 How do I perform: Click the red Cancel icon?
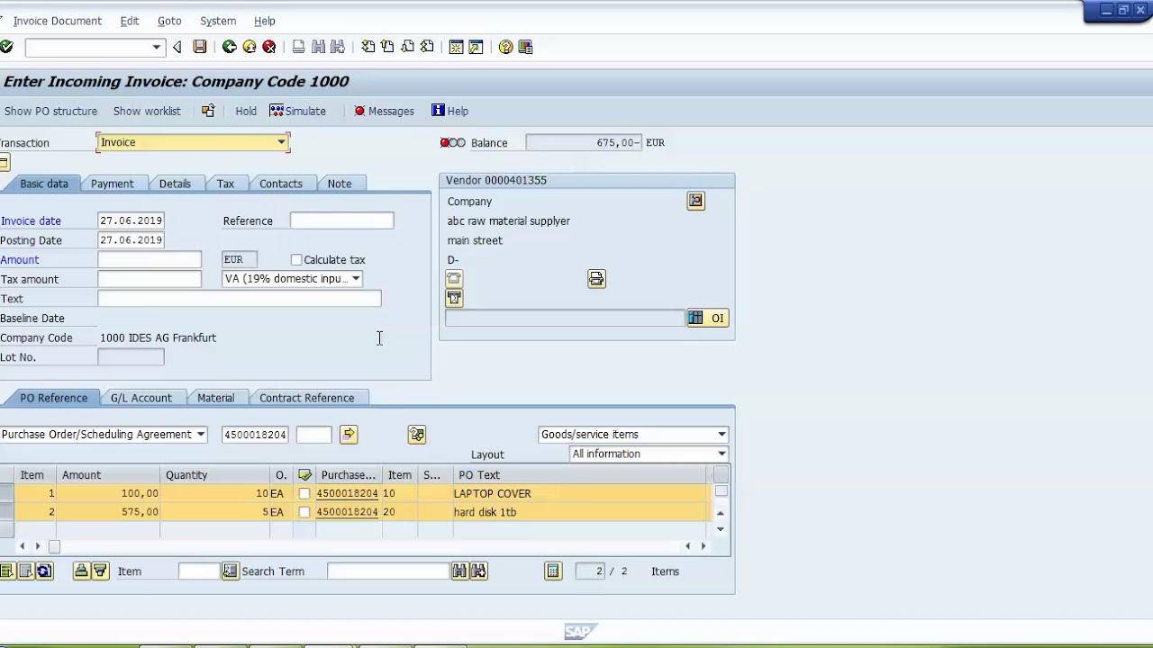[269, 47]
